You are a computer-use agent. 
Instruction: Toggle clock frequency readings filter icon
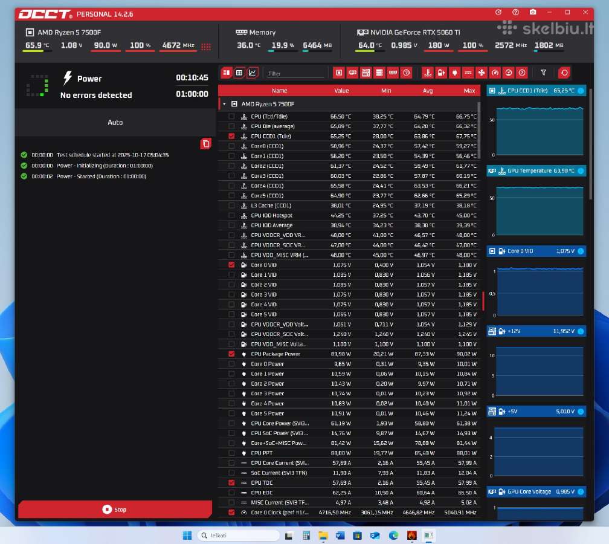(495, 73)
